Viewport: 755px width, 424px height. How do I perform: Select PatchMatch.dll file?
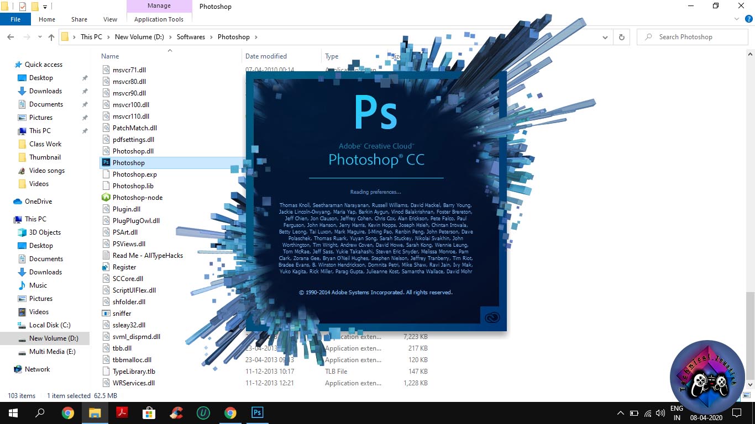pos(134,128)
